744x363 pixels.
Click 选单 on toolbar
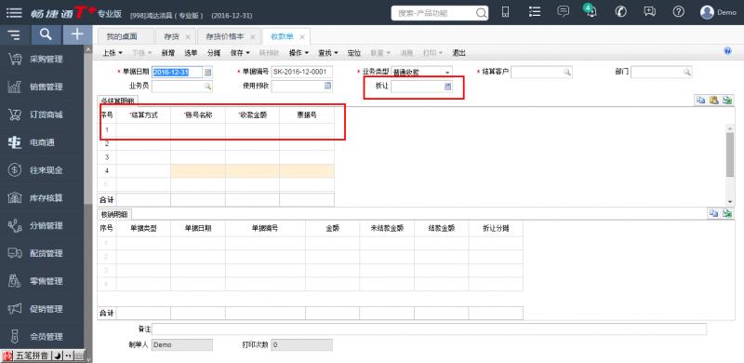[x=192, y=53]
